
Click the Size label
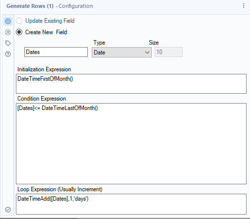pos(154,43)
